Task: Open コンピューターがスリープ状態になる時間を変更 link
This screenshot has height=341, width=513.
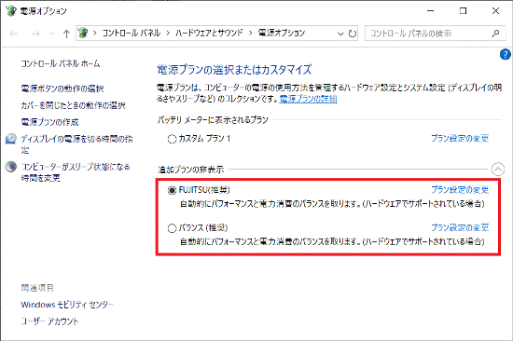Action: (76, 172)
